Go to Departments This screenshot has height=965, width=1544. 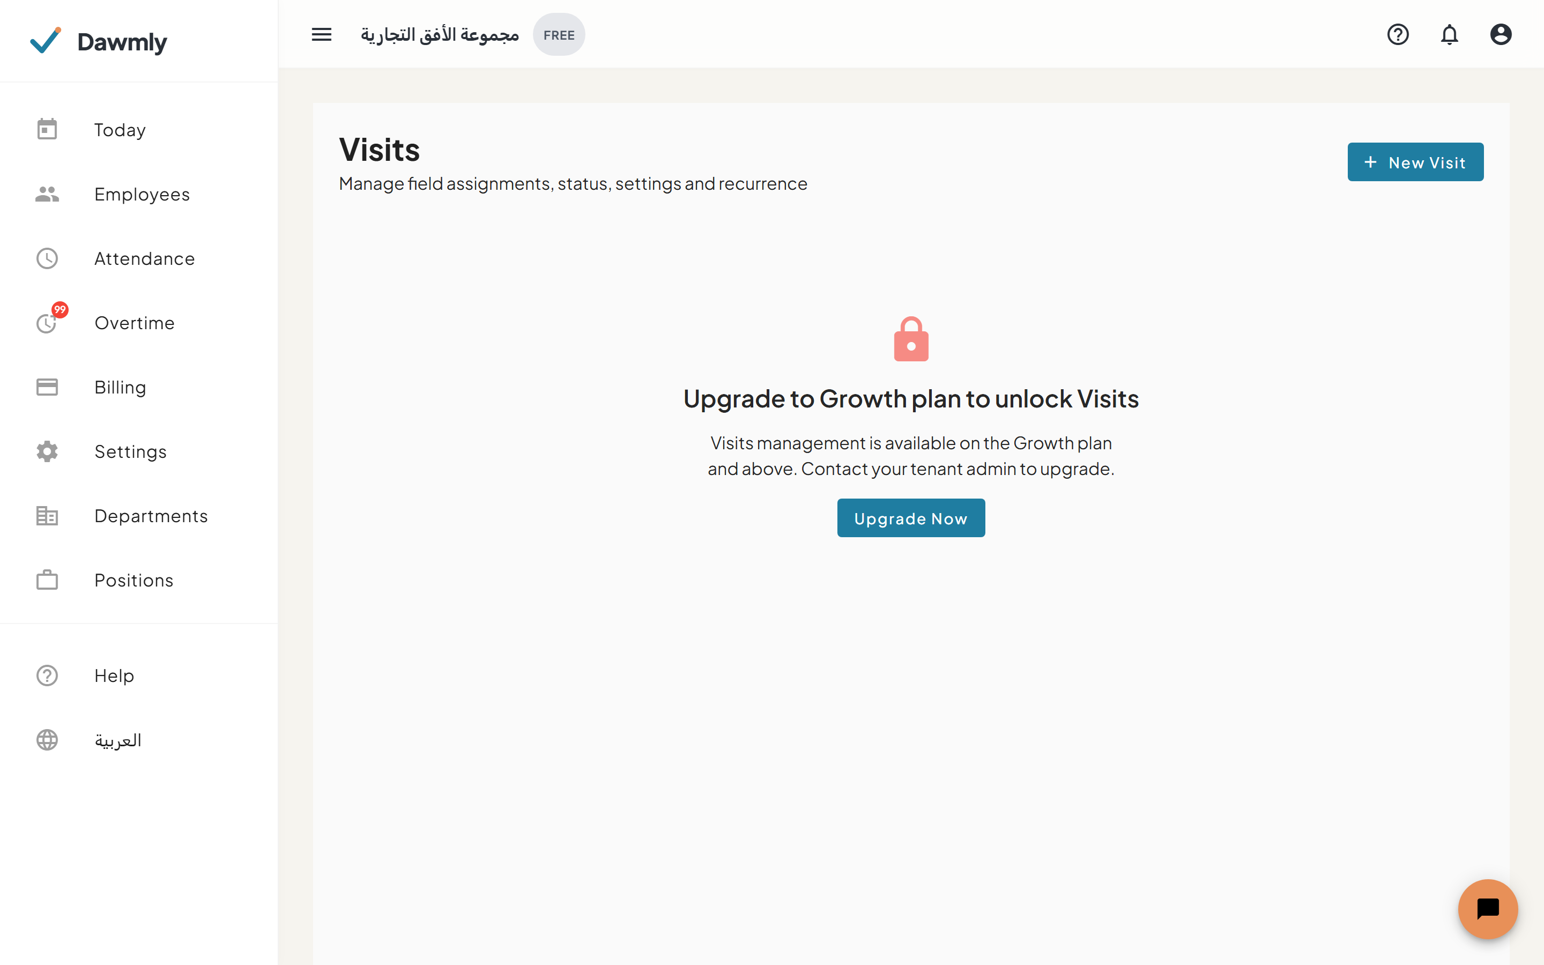click(139, 516)
